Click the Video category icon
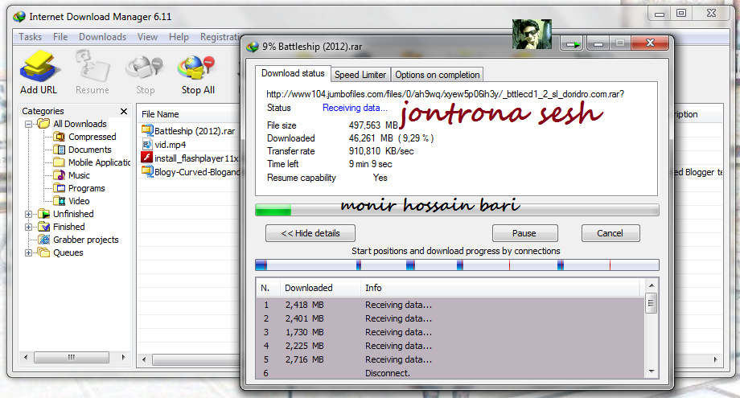 (x=59, y=201)
